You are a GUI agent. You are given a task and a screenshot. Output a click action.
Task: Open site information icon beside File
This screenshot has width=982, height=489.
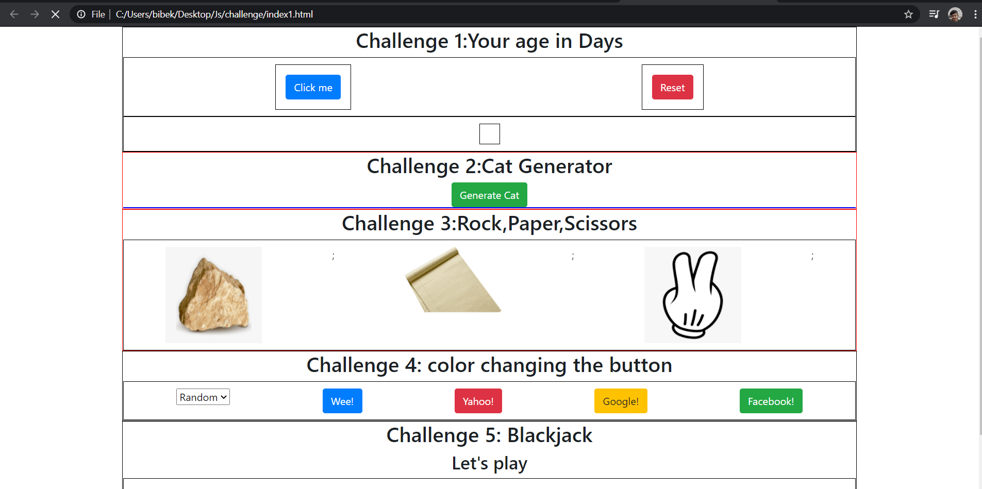click(x=81, y=14)
